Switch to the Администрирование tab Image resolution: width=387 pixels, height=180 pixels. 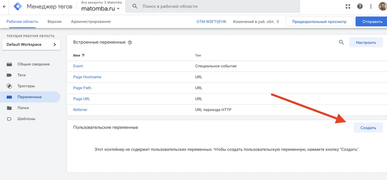coord(91,22)
